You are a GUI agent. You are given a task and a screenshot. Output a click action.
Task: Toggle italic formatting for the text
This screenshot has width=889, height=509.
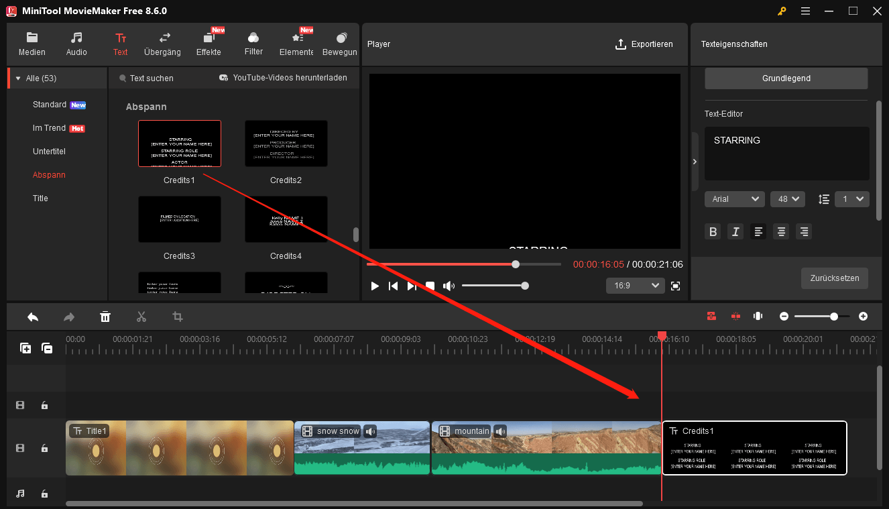pyautogui.click(x=735, y=231)
